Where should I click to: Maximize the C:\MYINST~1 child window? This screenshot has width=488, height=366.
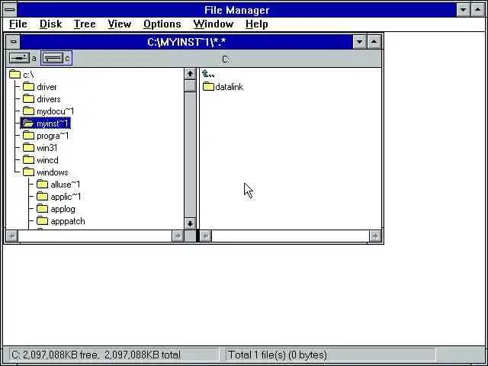tap(374, 41)
